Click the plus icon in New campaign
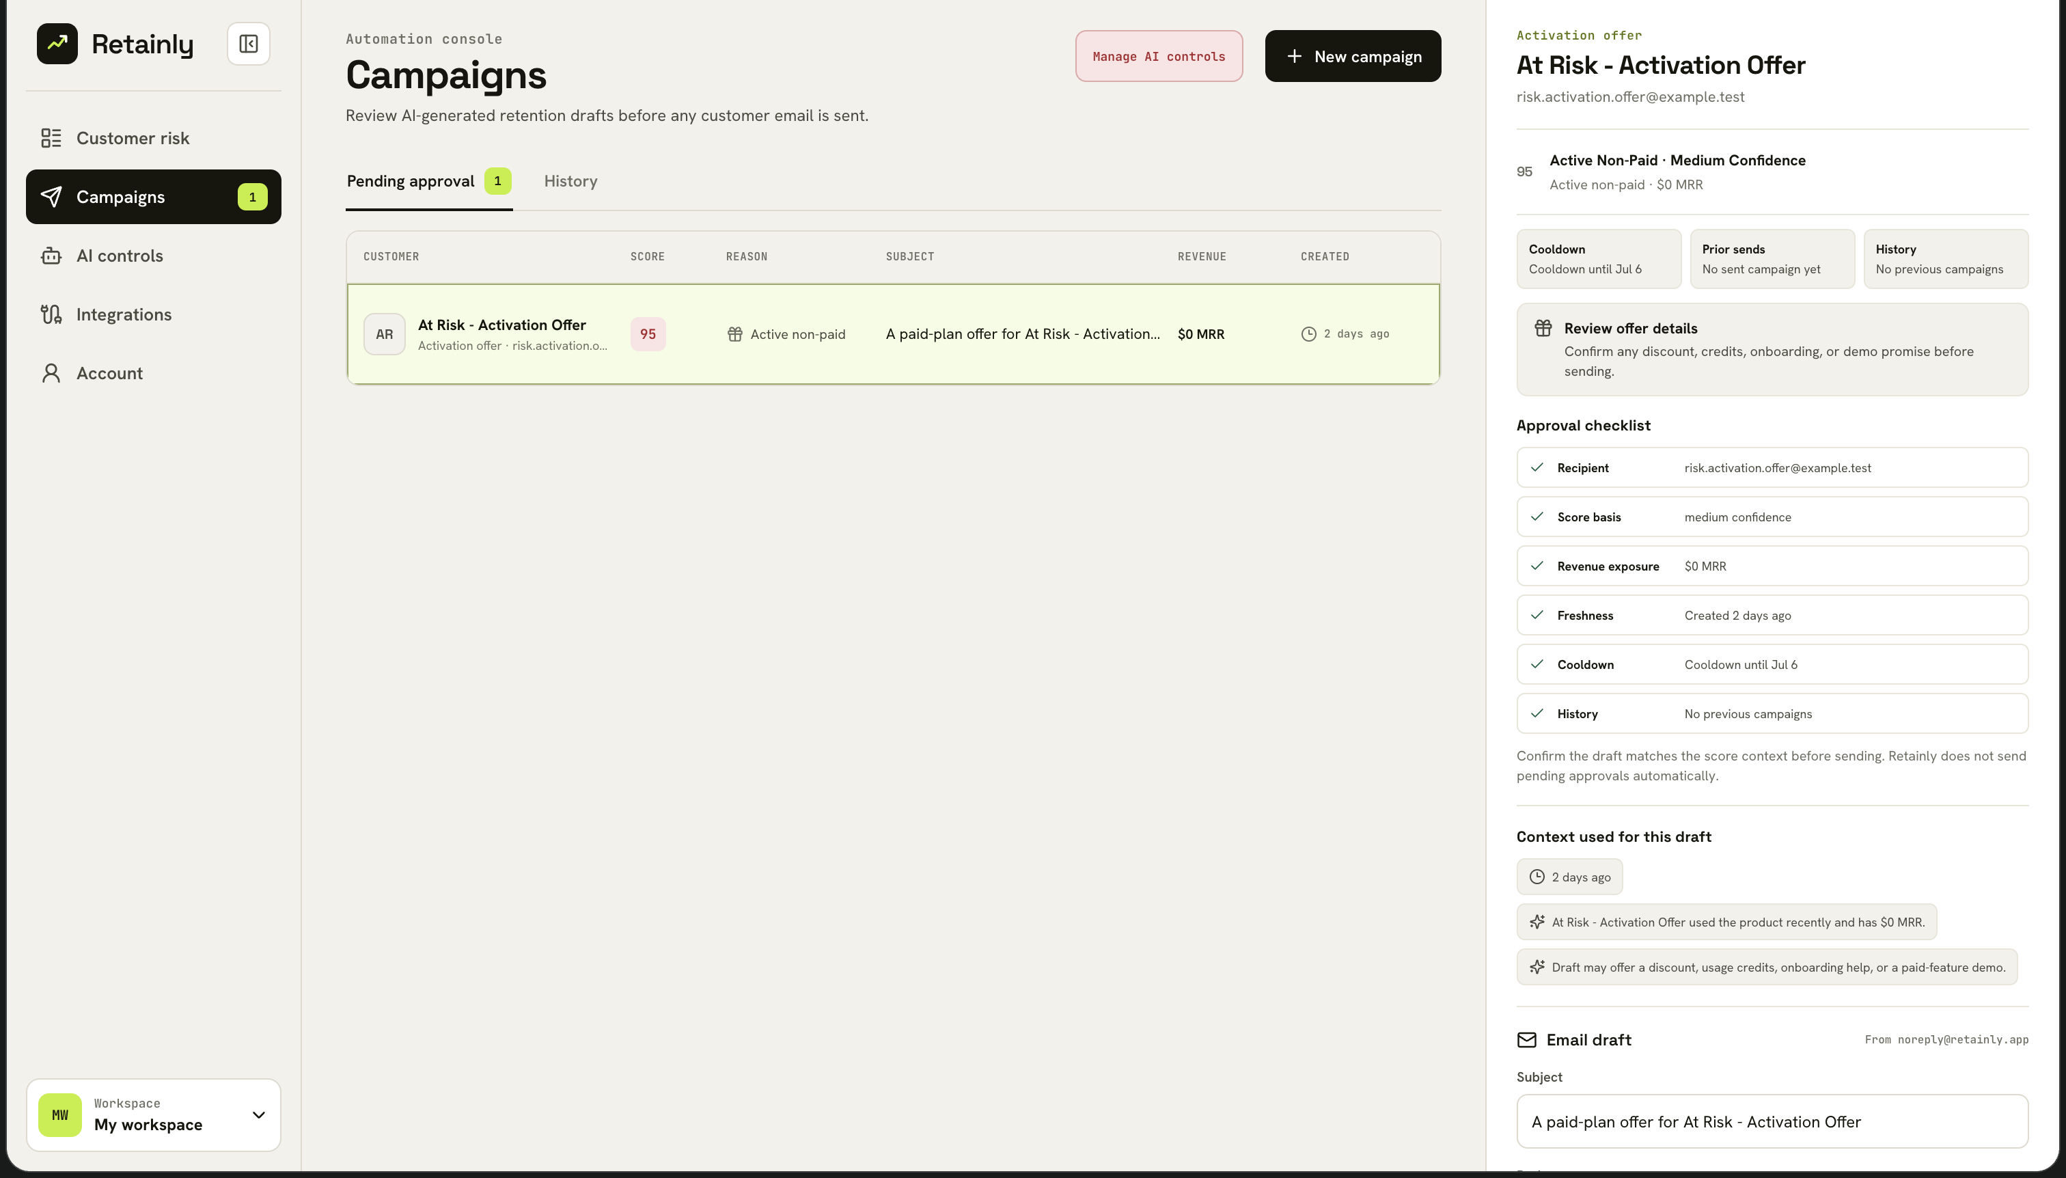Image resolution: width=2066 pixels, height=1178 pixels. click(x=1294, y=57)
